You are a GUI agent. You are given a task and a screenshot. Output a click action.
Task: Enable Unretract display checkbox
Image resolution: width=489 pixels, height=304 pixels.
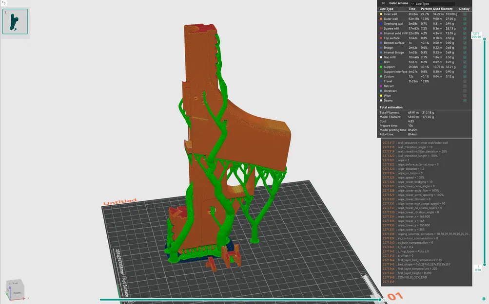[465, 91]
